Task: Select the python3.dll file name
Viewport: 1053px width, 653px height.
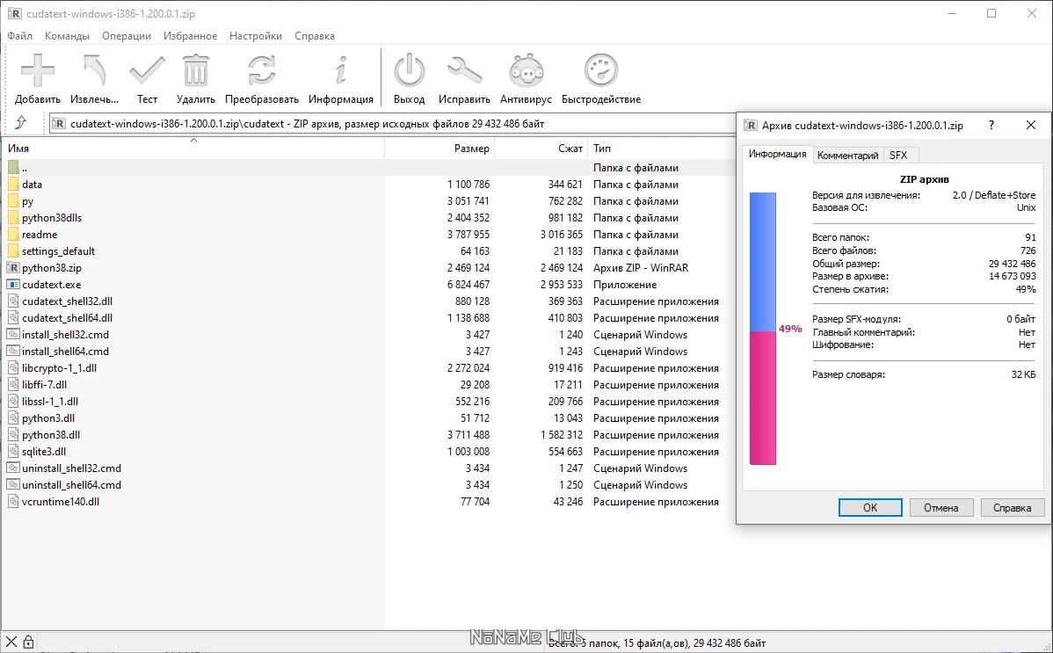Action: pos(48,417)
